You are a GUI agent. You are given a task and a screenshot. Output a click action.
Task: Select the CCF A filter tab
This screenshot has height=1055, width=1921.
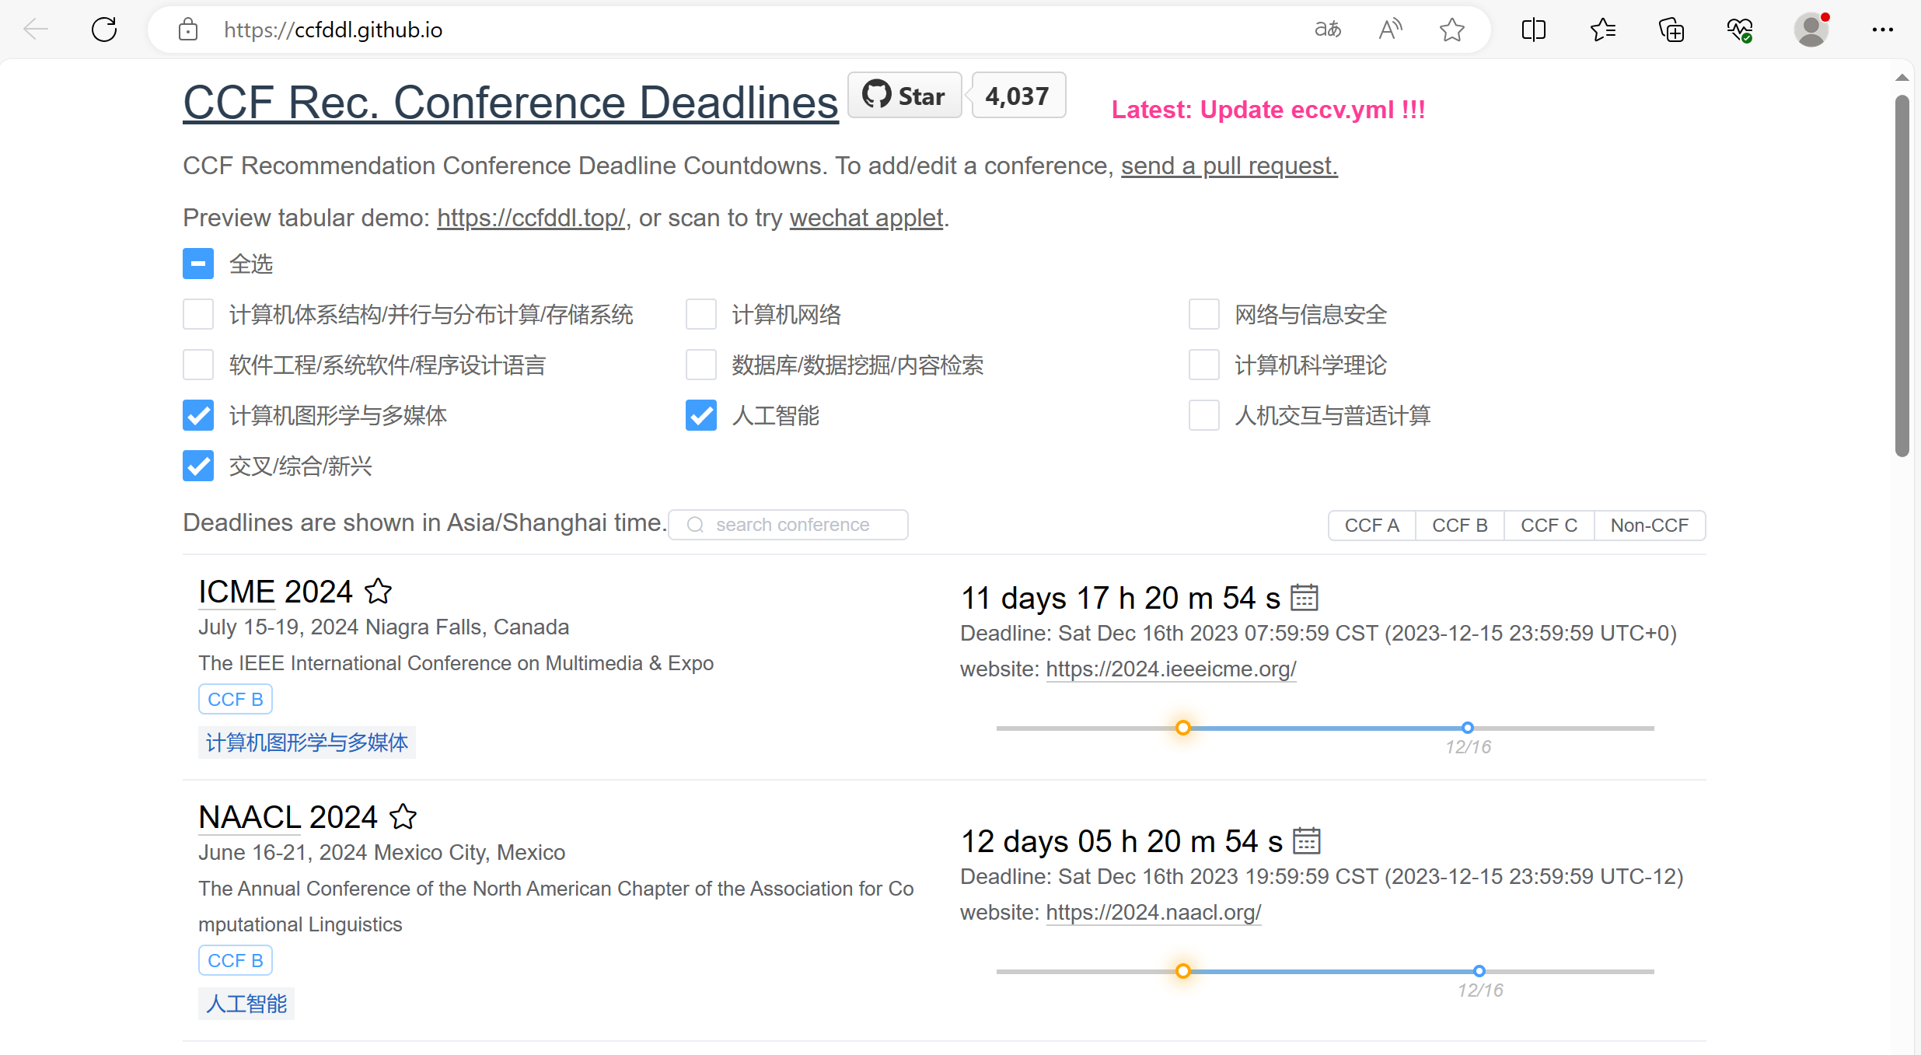tap(1371, 526)
